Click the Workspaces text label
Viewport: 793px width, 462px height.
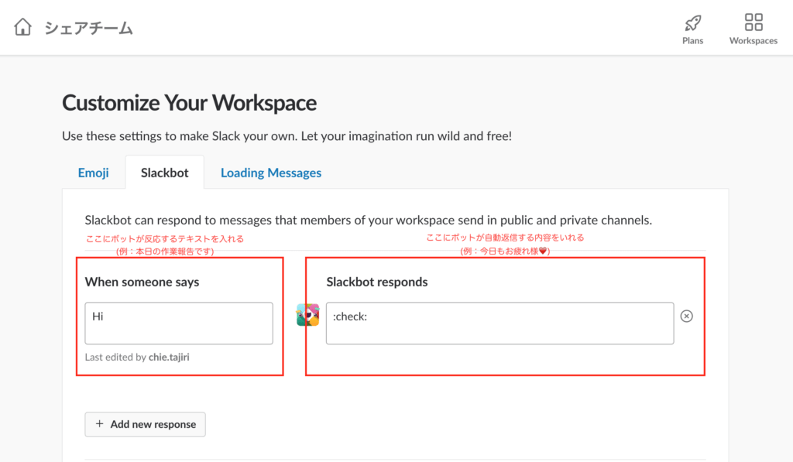(x=753, y=40)
